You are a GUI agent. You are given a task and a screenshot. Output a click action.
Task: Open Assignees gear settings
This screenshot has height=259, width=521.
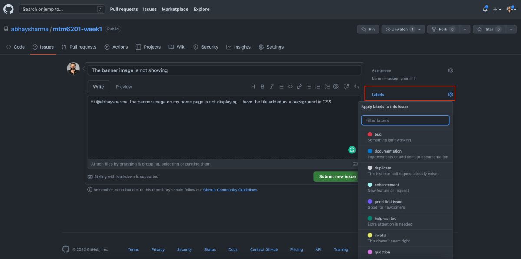point(450,70)
